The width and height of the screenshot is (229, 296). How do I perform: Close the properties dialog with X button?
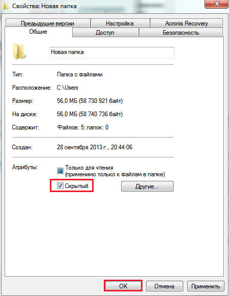pos(216,4)
